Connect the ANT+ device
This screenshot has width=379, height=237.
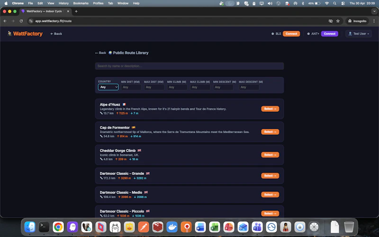[x=329, y=34]
